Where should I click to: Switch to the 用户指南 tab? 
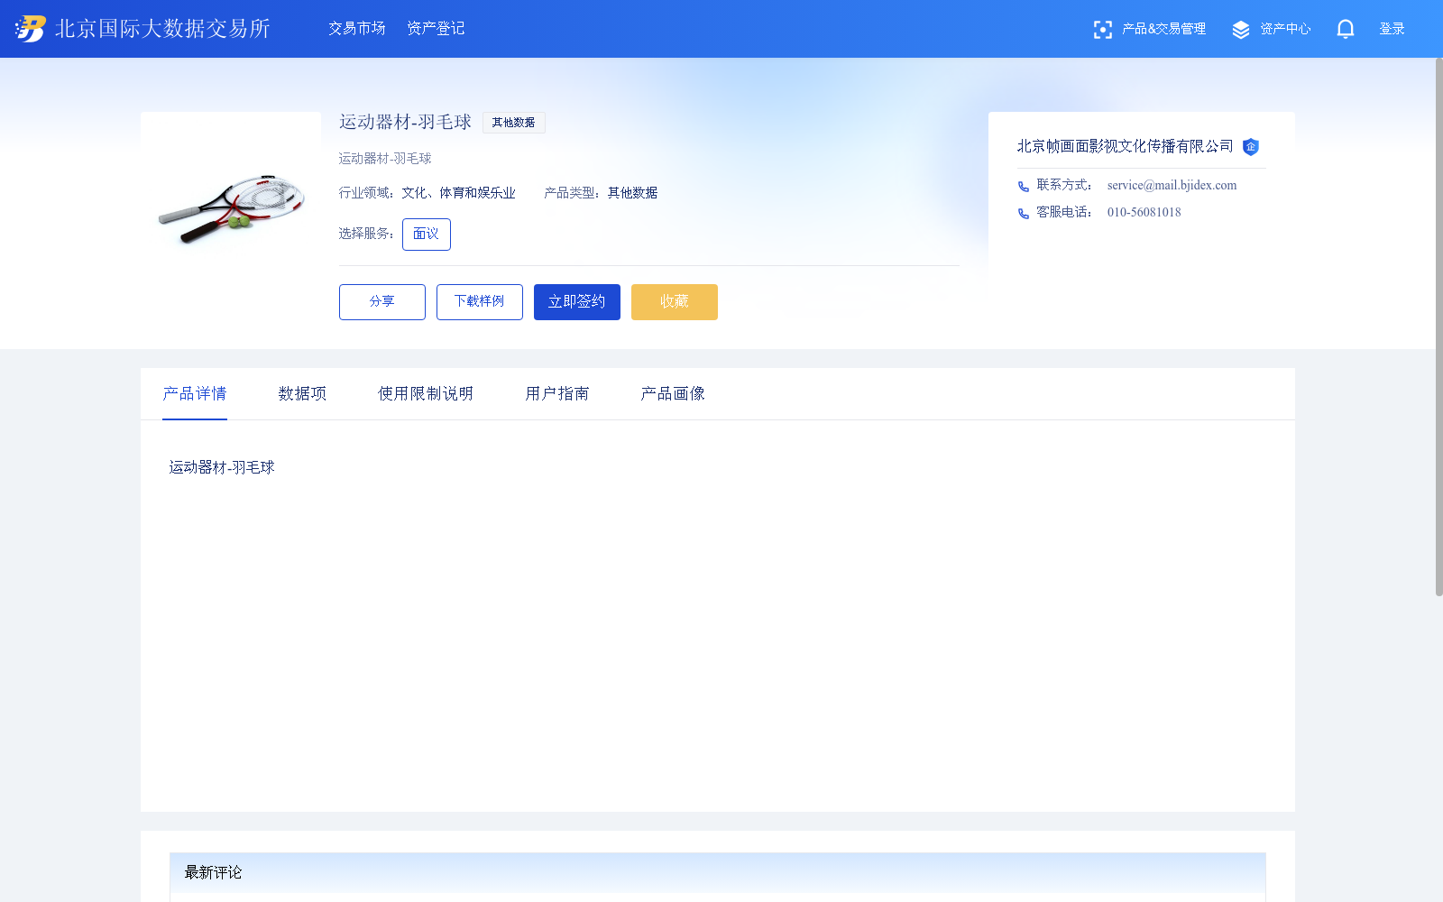(557, 394)
